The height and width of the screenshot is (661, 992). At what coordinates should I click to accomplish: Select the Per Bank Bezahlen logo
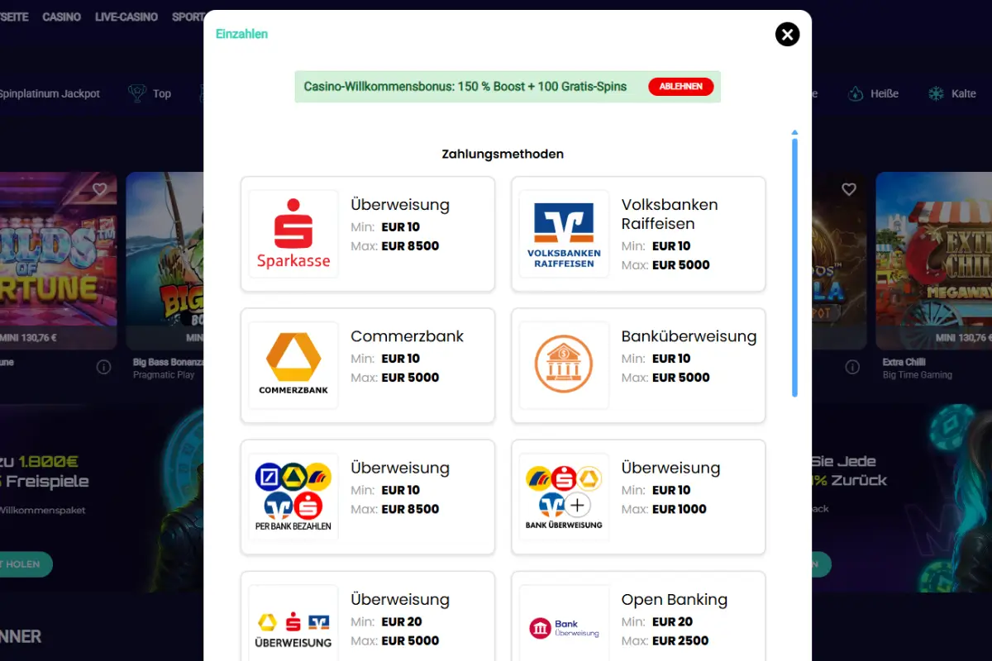(x=293, y=497)
